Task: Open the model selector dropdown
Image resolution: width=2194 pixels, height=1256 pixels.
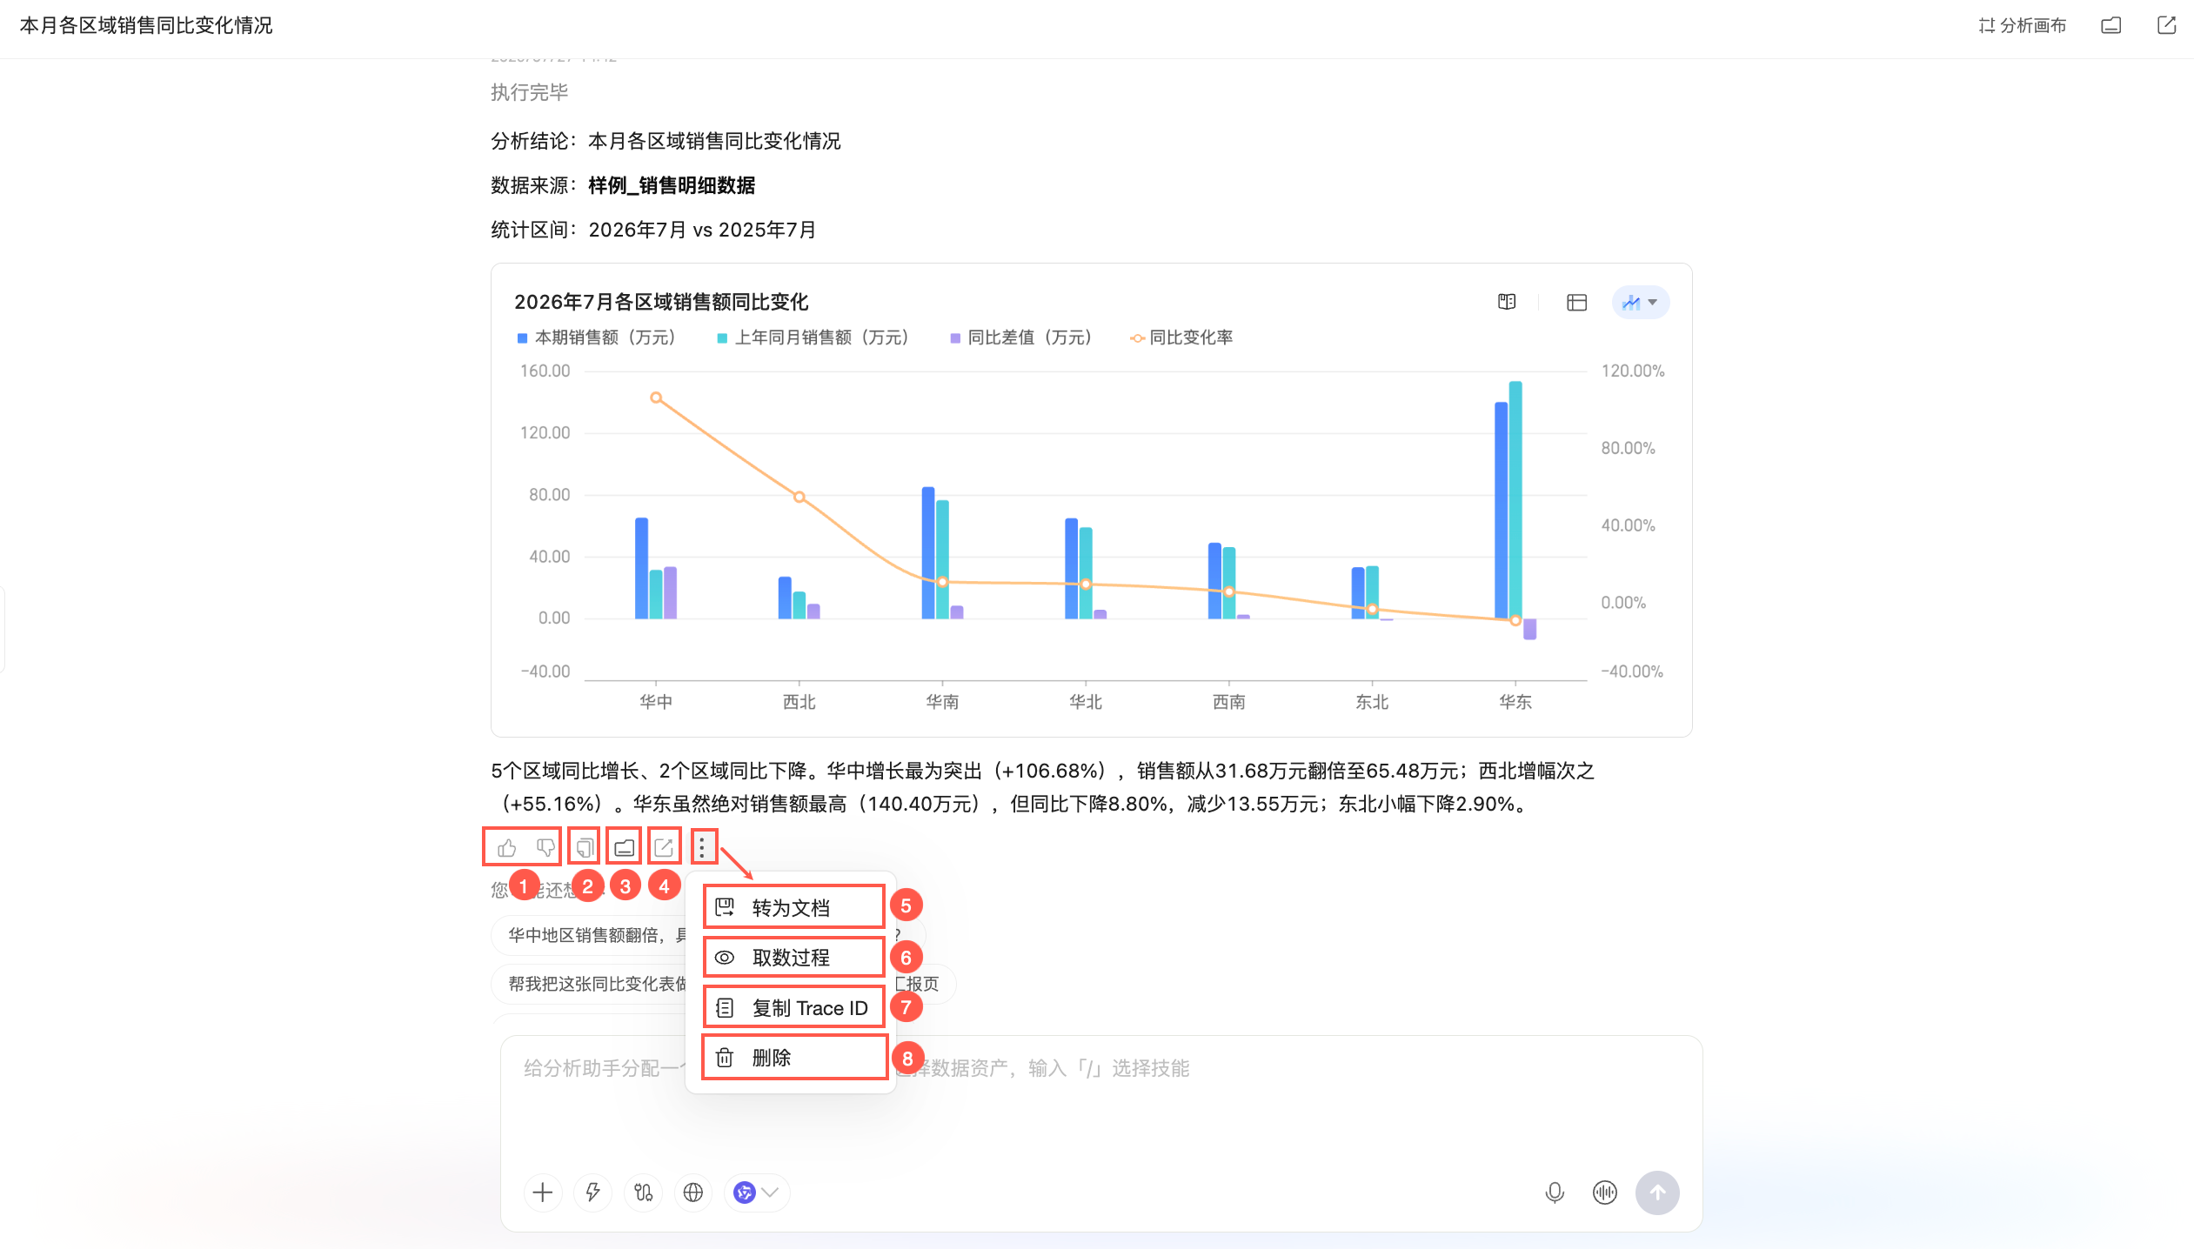Action: pyautogui.click(x=757, y=1193)
